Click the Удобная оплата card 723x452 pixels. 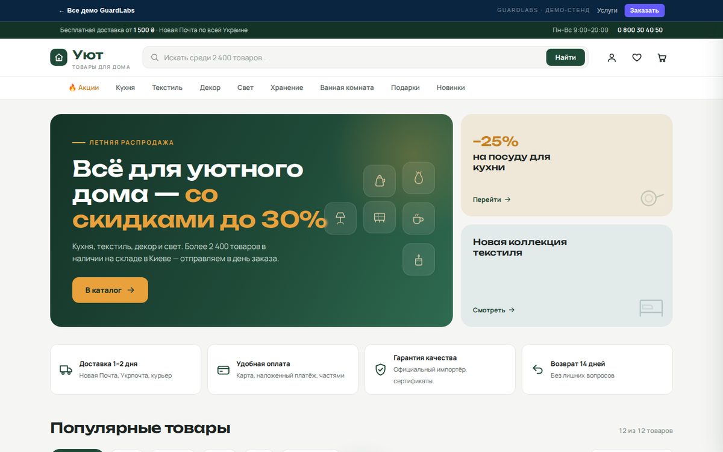click(283, 369)
